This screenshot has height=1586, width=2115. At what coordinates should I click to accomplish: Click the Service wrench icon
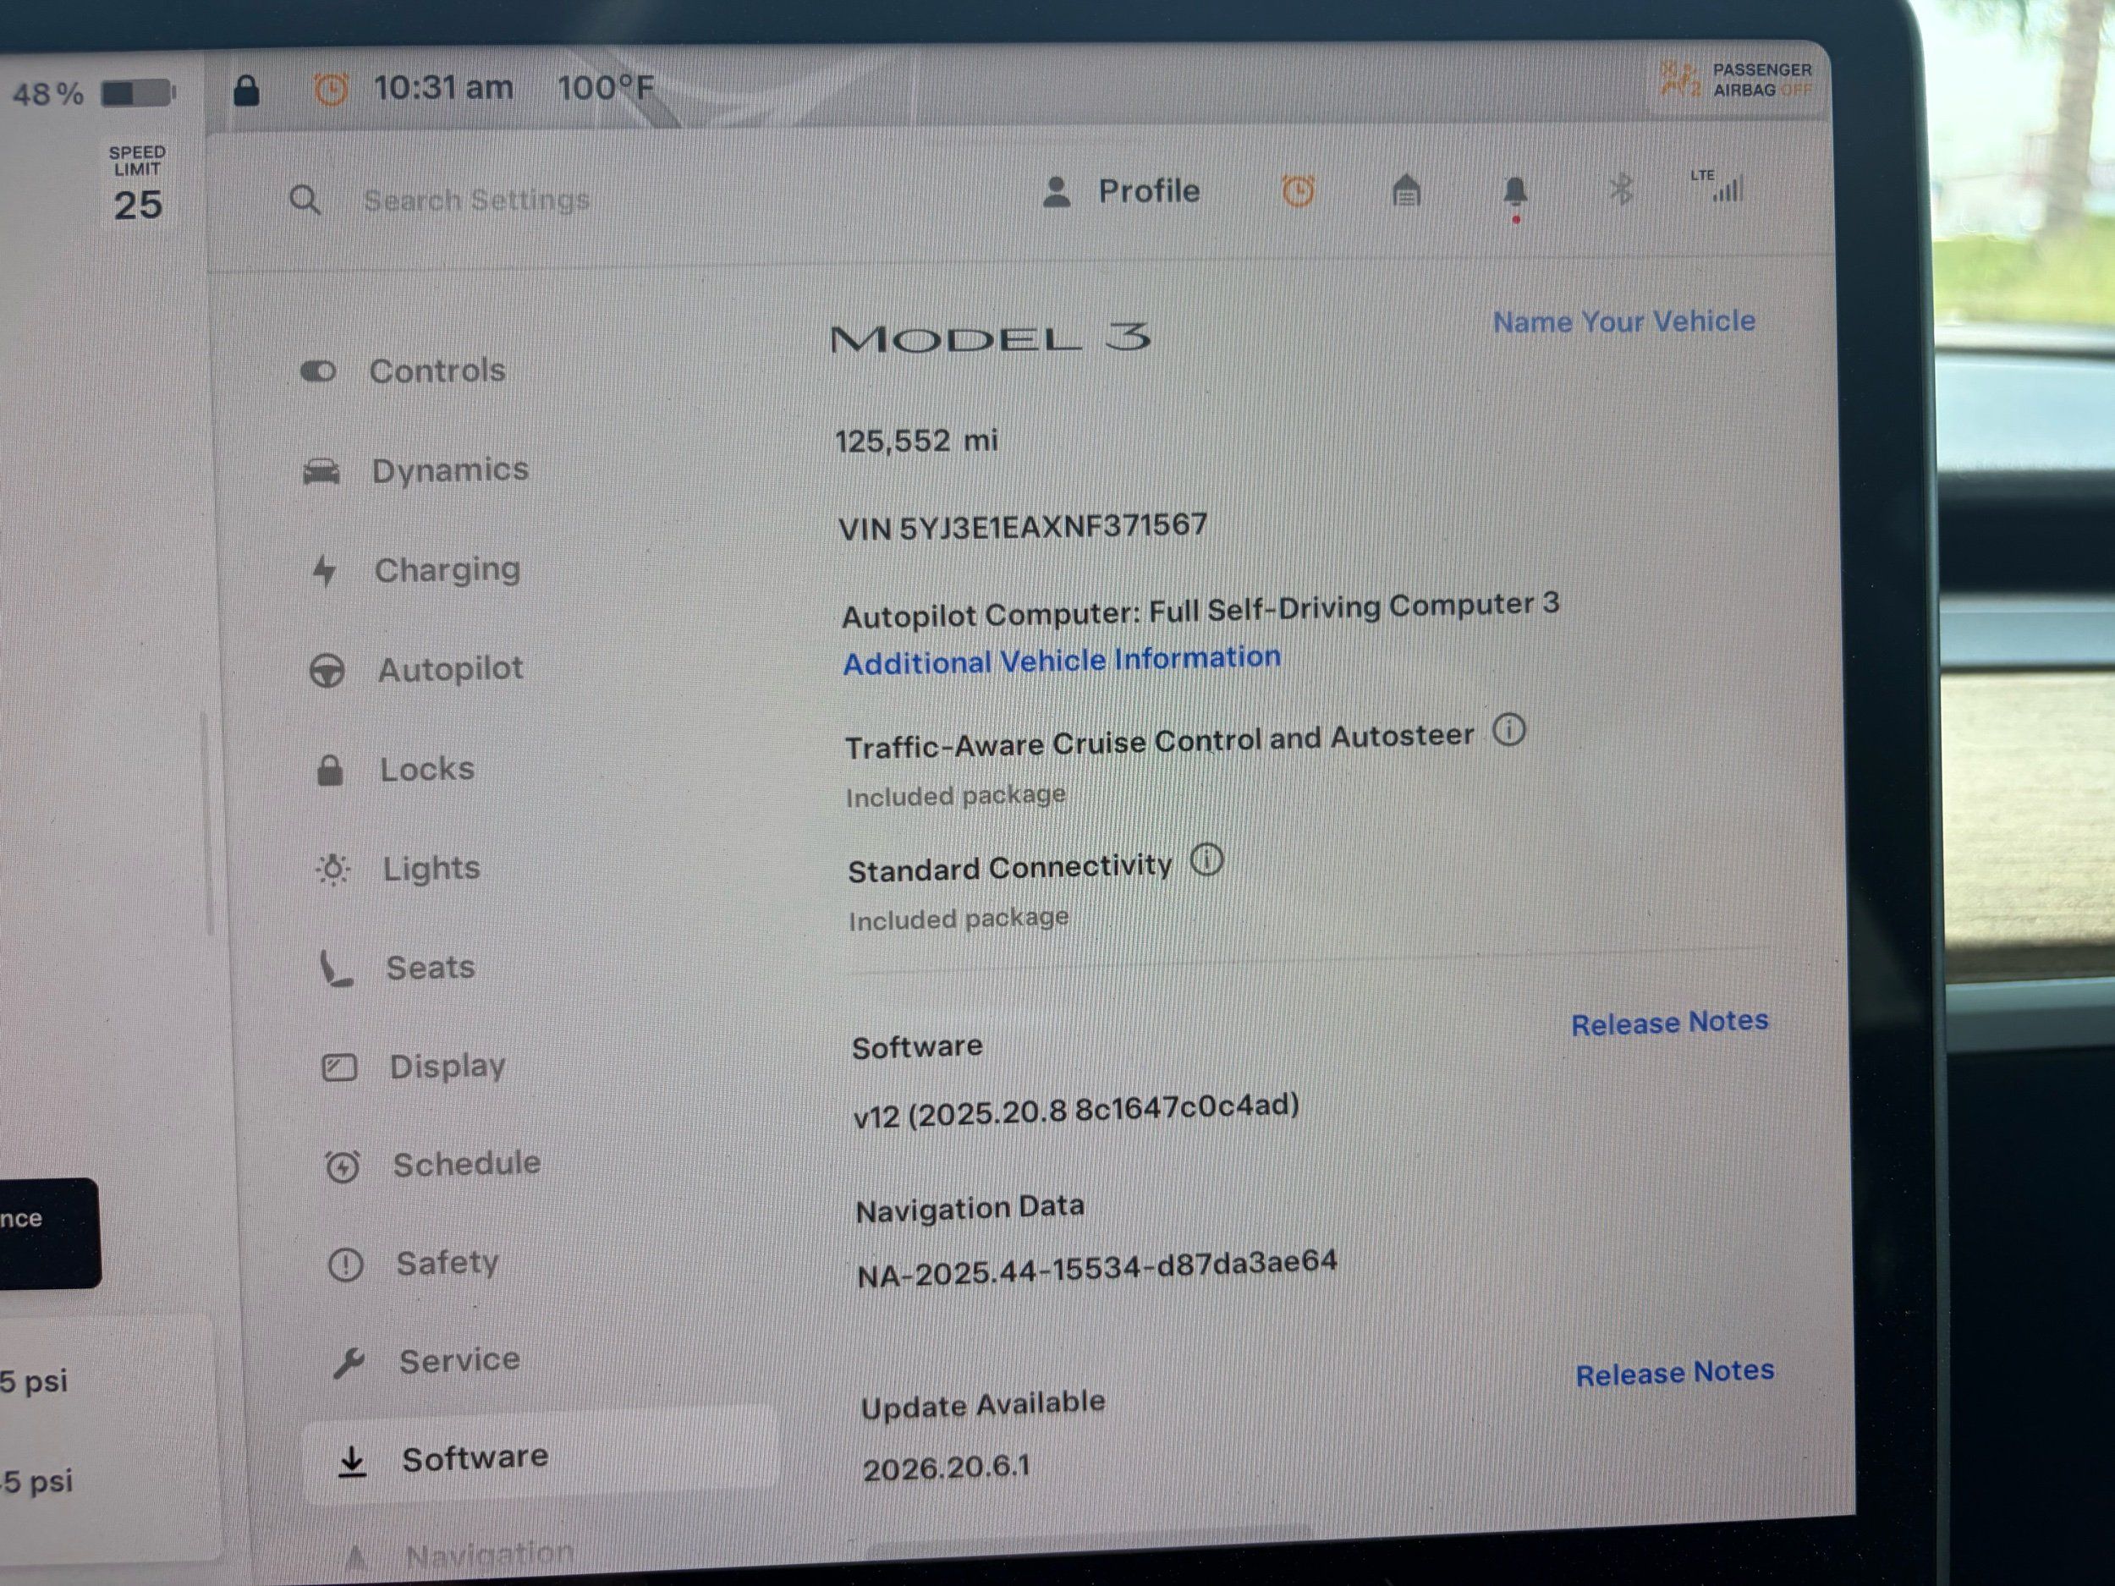tap(349, 1364)
